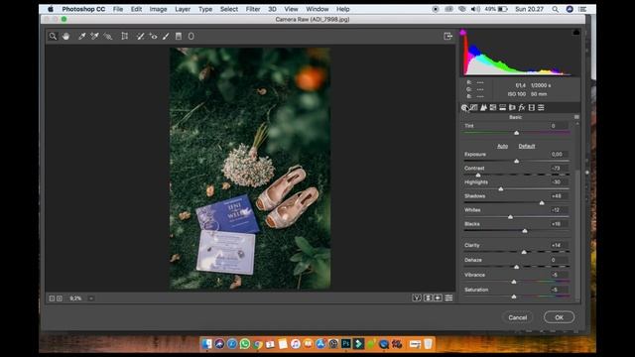Image resolution: width=635 pixels, height=357 pixels.
Task: Copy current settings to Before icon
Action: 439,297
